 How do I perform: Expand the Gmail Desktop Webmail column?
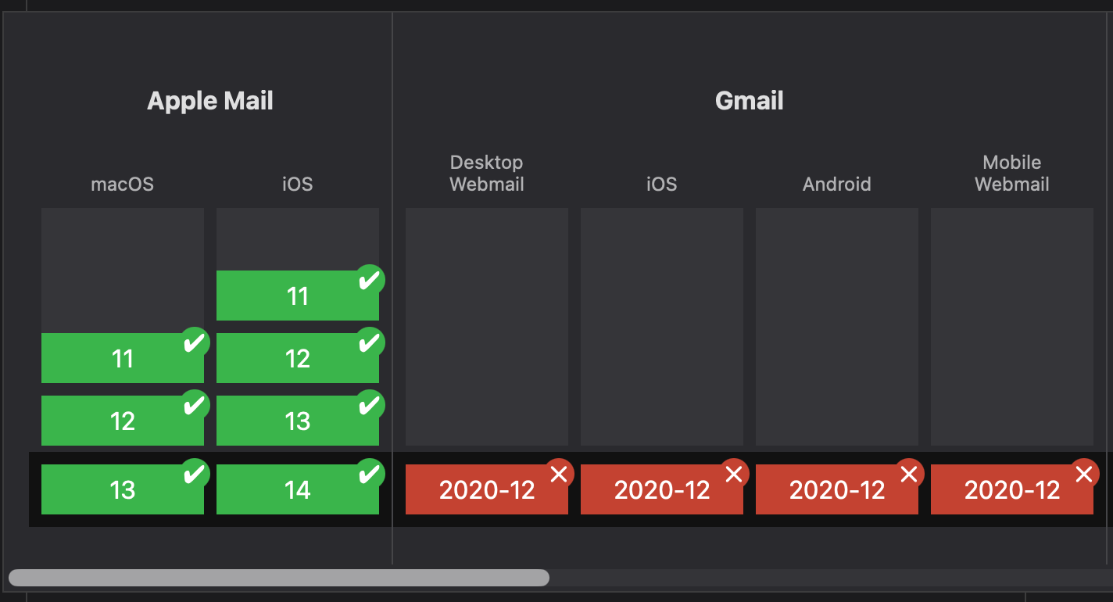pos(486,173)
